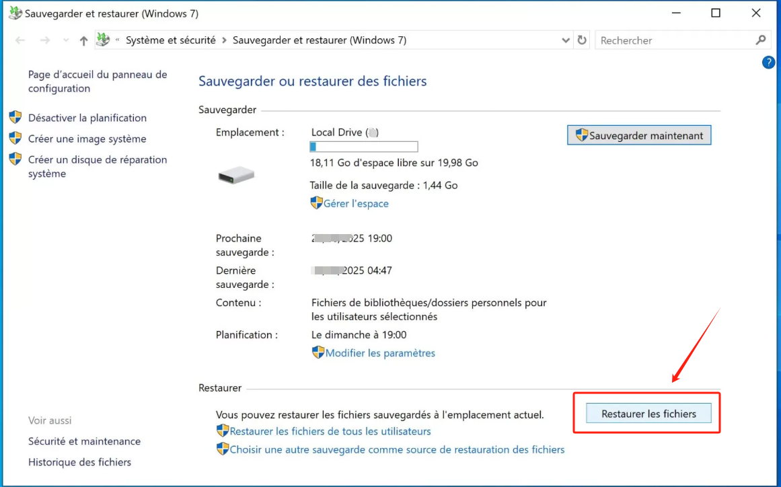
Task: Click text '18,11 Go d'espace libre sur 19,98 Go'
Action: (394, 162)
